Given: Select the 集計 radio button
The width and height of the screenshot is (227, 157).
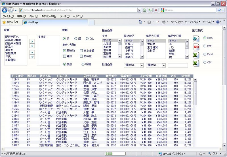Looking at the screenshot, I should click(65, 64).
